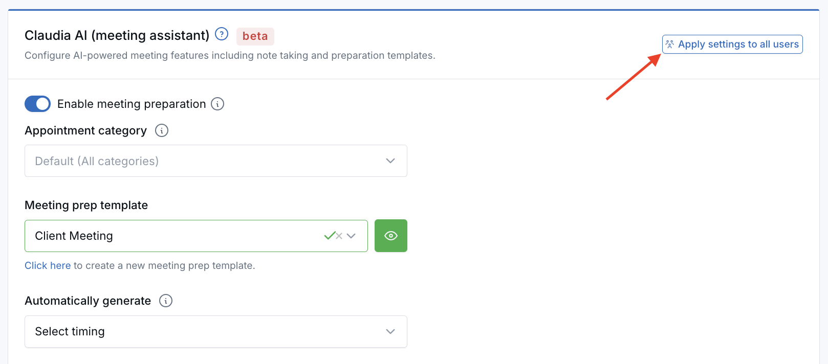The width and height of the screenshot is (828, 364).
Task: Select the Default (All categories) combo box
Action: (215, 161)
